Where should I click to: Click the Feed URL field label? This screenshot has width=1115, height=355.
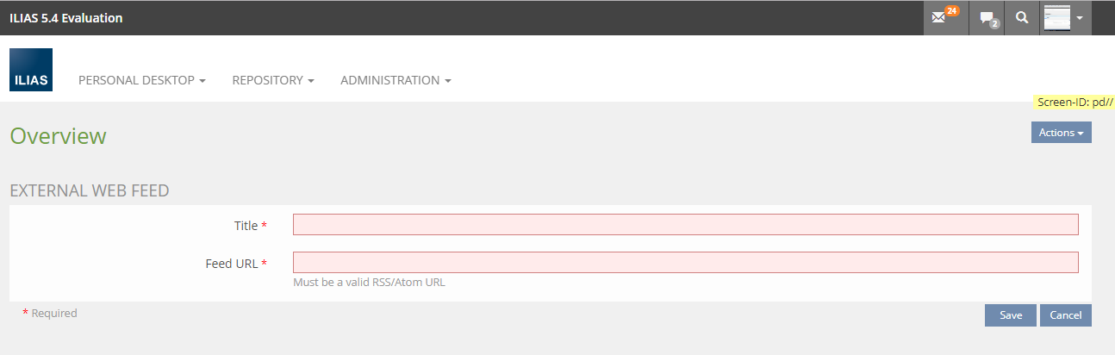coord(231,264)
